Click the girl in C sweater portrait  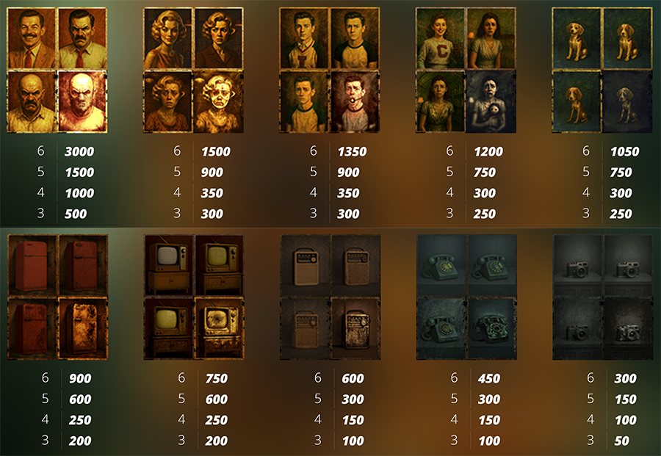441,38
